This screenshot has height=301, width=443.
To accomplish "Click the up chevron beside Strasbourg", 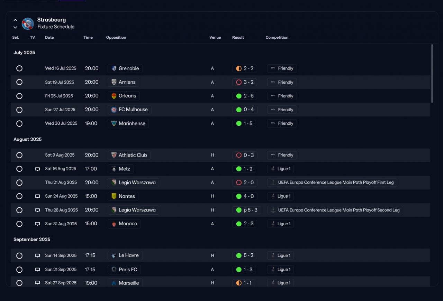I will click(x=15, y=20).
